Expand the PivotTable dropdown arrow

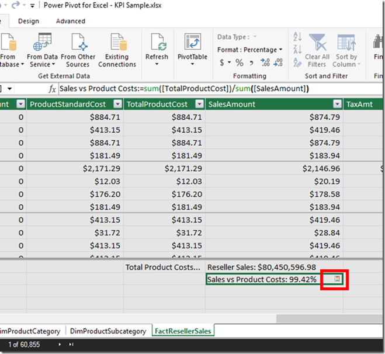tap(193, 64)
